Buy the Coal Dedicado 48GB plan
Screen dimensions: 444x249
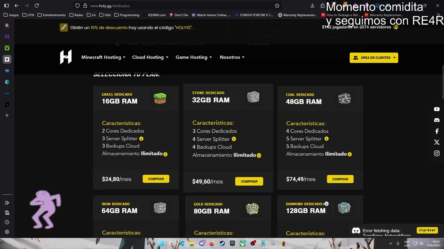pos(340,179)
